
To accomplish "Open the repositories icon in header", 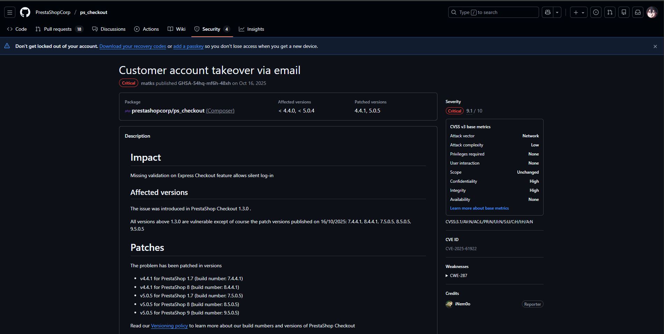I will pos(624,12).
